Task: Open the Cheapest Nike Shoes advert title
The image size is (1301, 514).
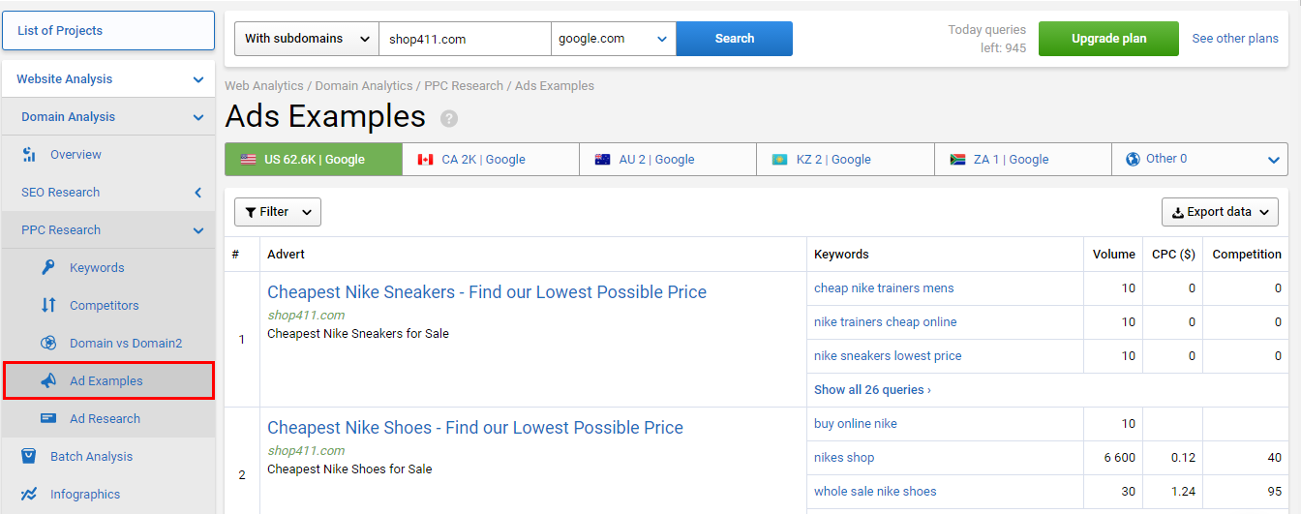Action: [475, 428]
